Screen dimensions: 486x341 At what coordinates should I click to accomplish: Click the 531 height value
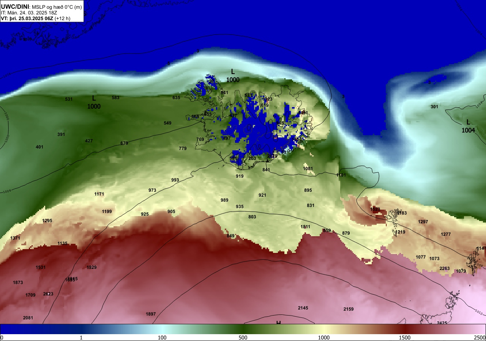(69, 99)
